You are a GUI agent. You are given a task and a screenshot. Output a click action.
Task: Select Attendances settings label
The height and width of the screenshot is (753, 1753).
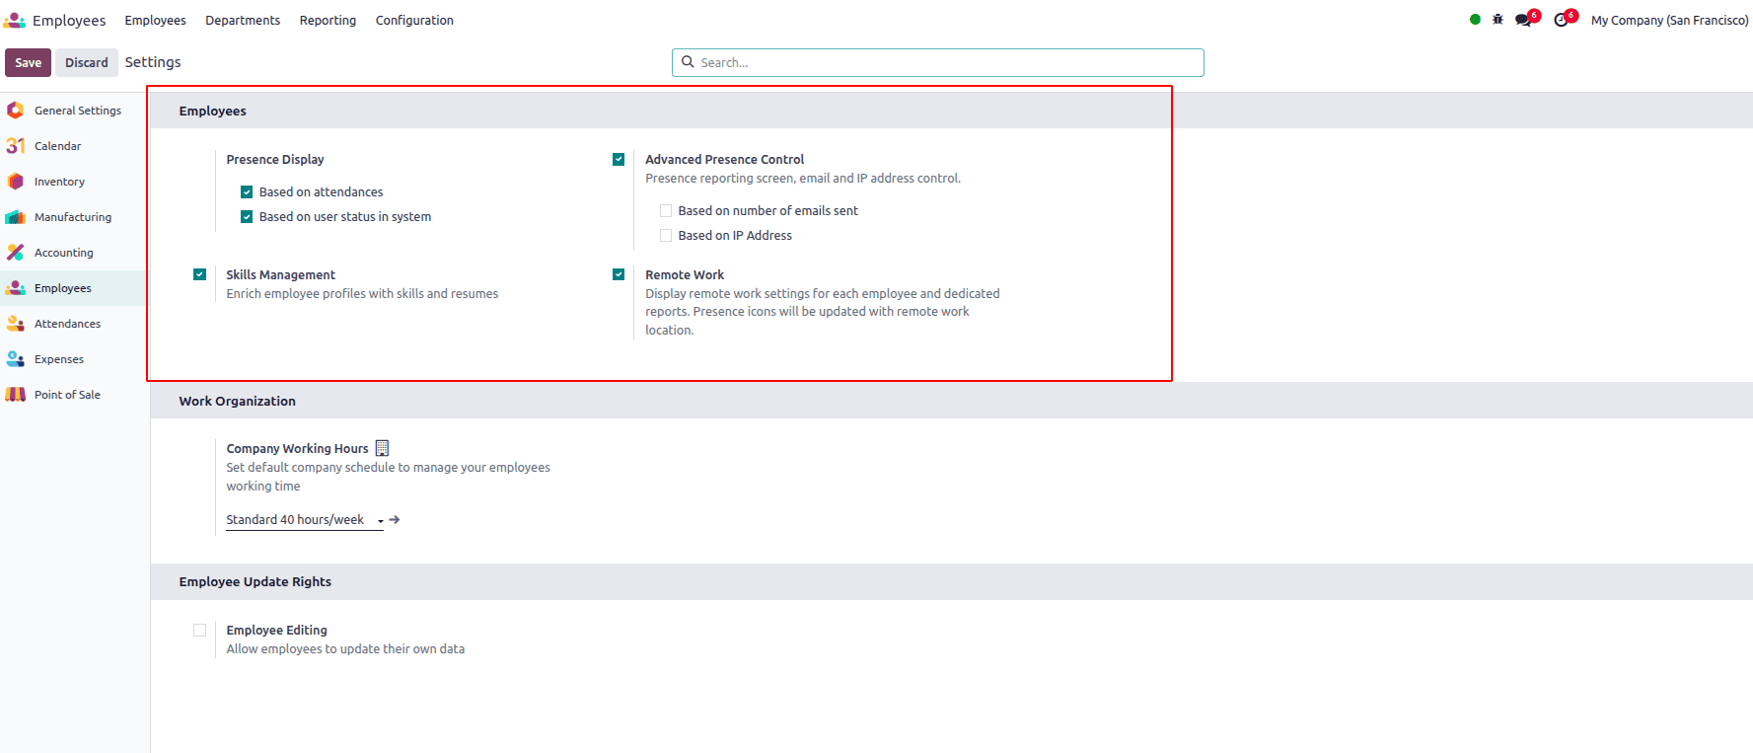click(68, 324)
